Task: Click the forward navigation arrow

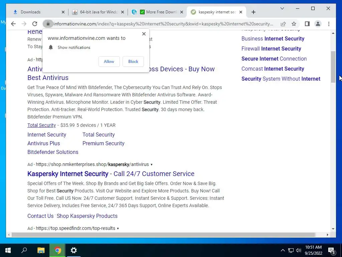Action: click(x=24, y=24)
